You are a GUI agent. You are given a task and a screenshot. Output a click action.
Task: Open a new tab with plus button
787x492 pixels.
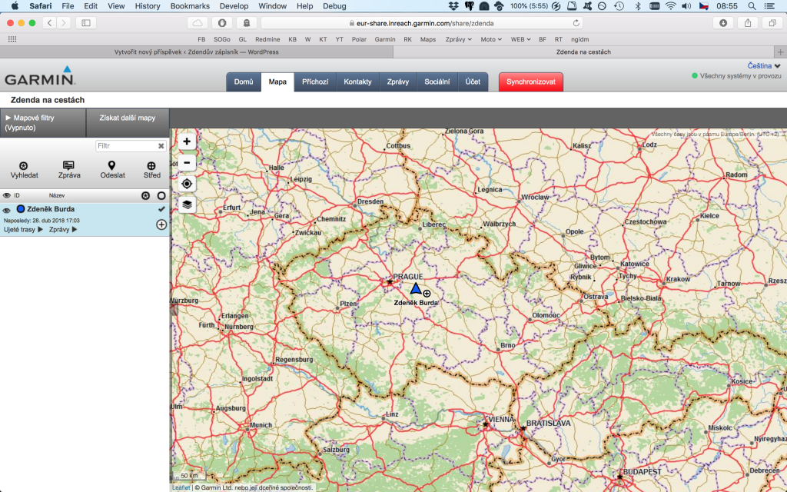click(781, 52)
